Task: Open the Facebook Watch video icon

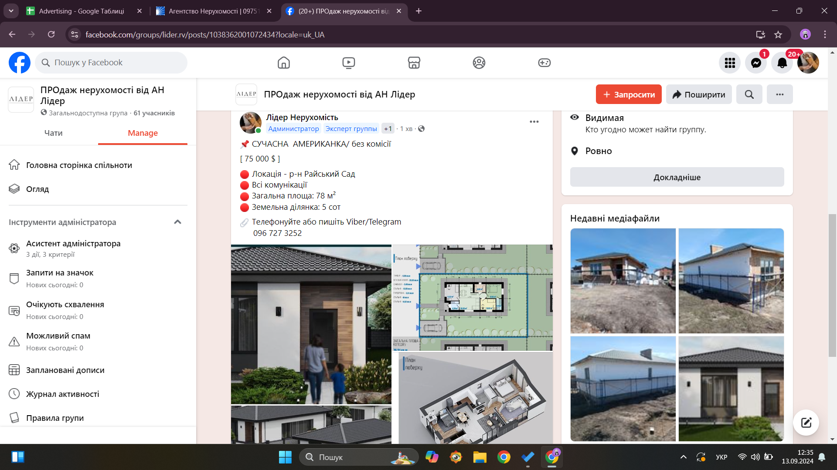Action: (x=348, y=63)
